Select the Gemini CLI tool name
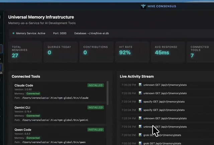 coord(22,107)
